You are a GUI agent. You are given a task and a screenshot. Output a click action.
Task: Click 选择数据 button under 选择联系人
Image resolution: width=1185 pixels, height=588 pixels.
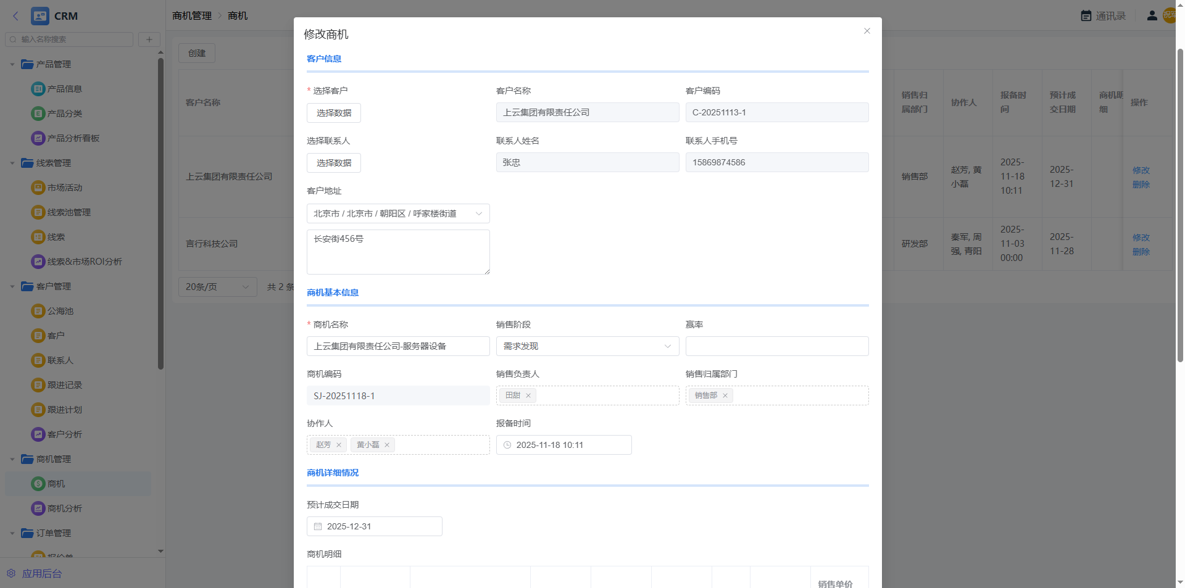click(x=334, y=163)
